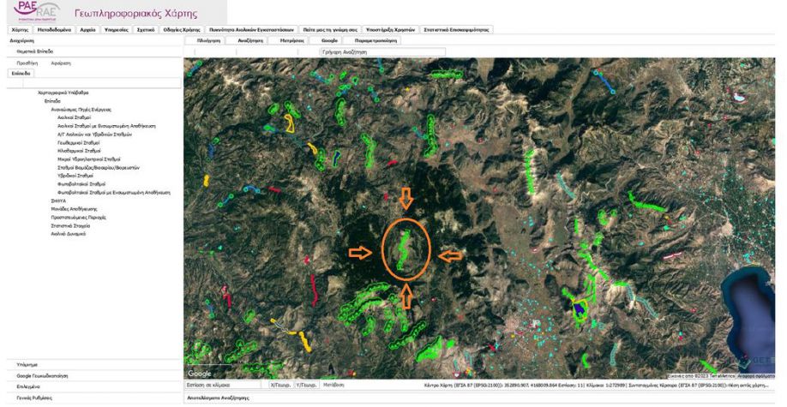Click the Αναφορά σφάλματος map link

tap(756, 376)
